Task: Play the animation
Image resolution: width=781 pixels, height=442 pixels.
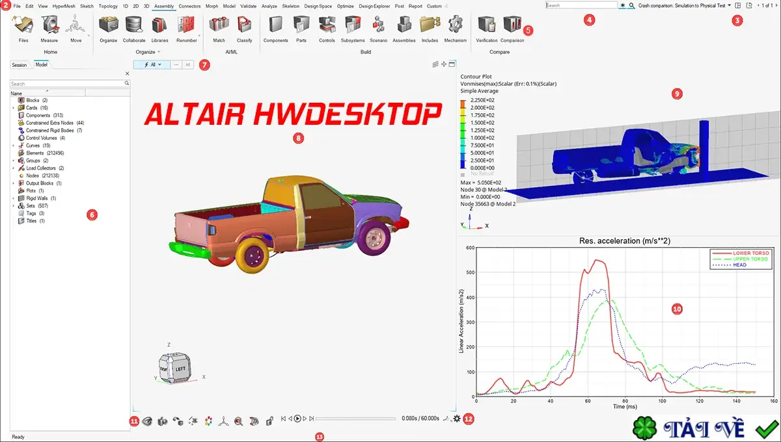Action: click(297, 419)
